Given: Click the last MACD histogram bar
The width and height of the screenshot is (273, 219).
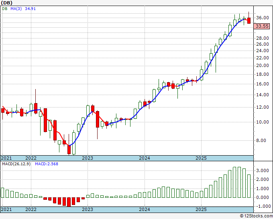Looking at the screenshot, I should pos(249,186).
